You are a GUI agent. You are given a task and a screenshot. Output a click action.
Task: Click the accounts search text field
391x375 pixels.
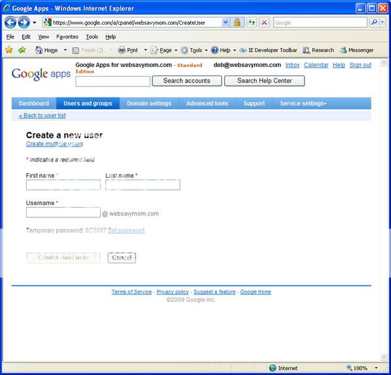tap(113, 81)
